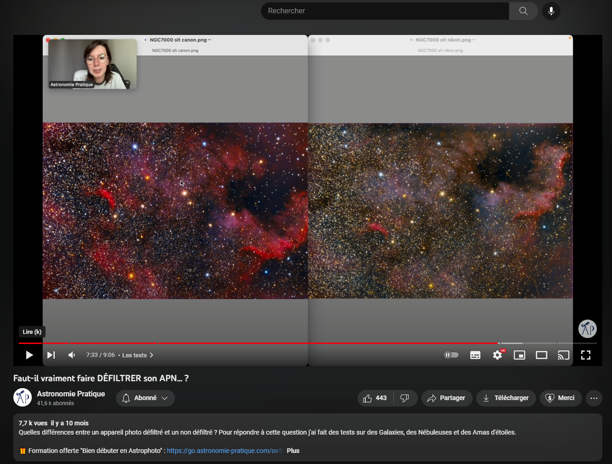612x464 pixels.
Task: Click the search magnifier button
Action: pyautogui.click(x=523, y=11)
